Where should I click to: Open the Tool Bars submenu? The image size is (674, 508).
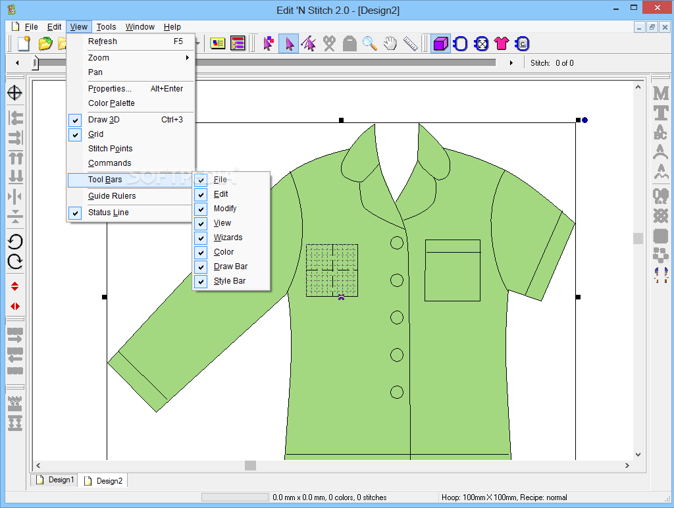[x=131, y=180]
